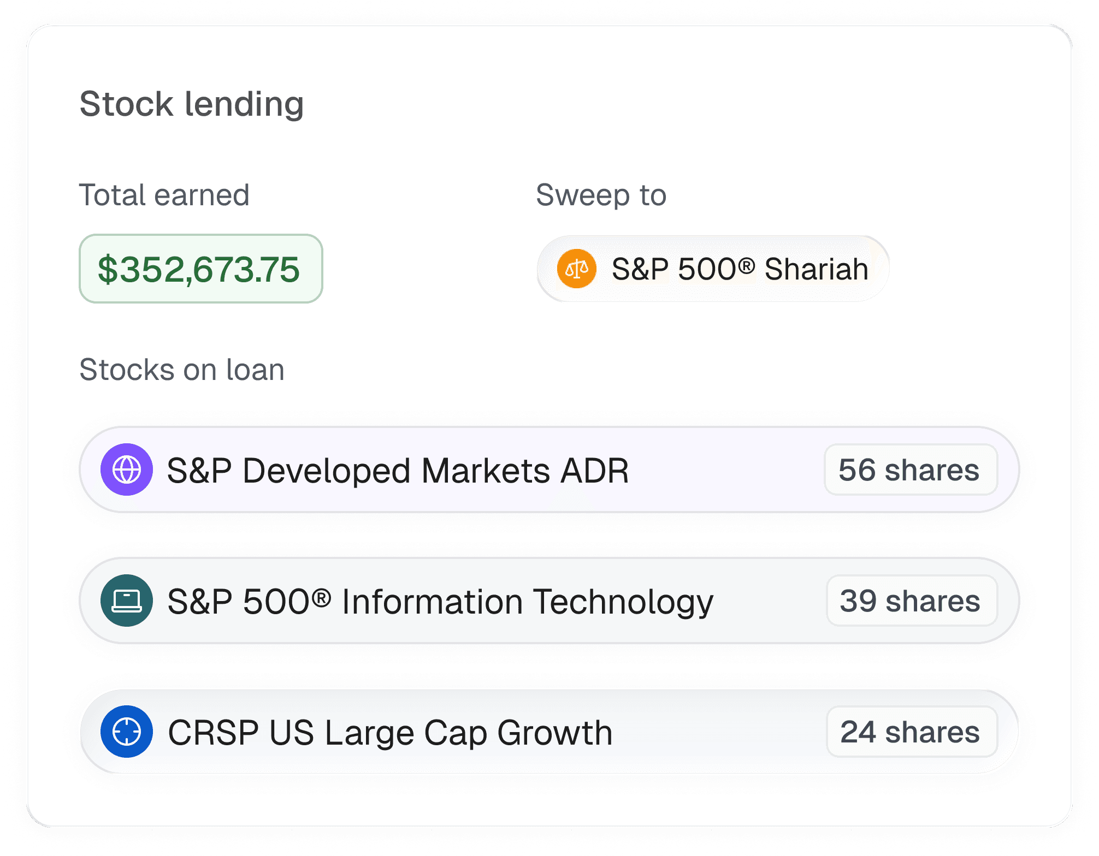1099x856 pixels.
Task: Click the blue crosshair target icon
Action: pyautogui.click(x=127, y=732)
